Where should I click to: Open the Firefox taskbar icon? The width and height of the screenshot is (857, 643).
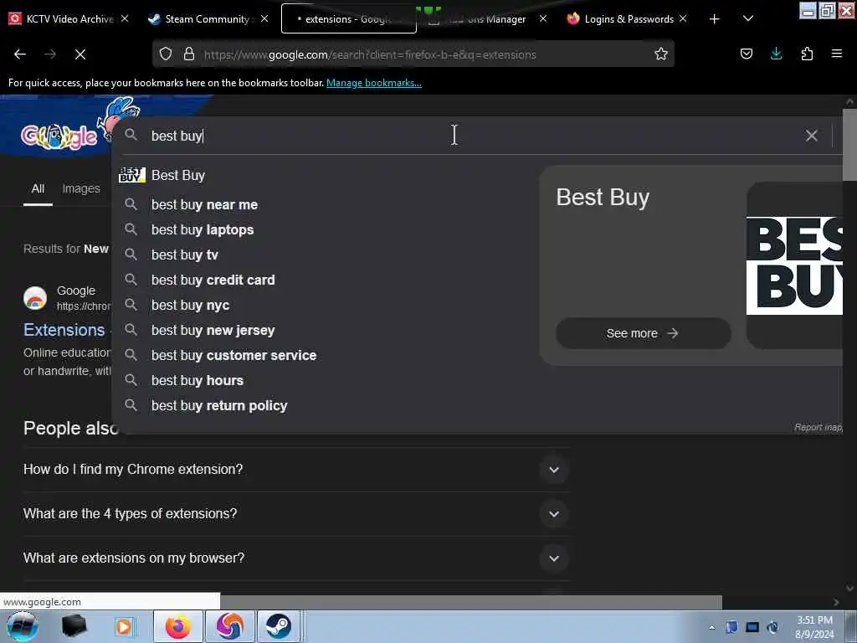(x=178, y=626)
